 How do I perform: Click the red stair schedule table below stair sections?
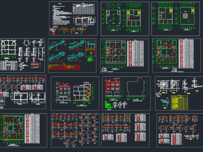click(64, 67)
